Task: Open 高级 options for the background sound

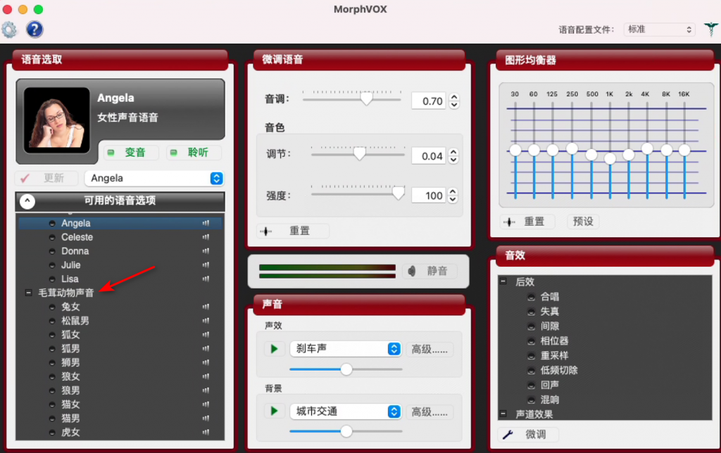Action: [x=429, y=412]
